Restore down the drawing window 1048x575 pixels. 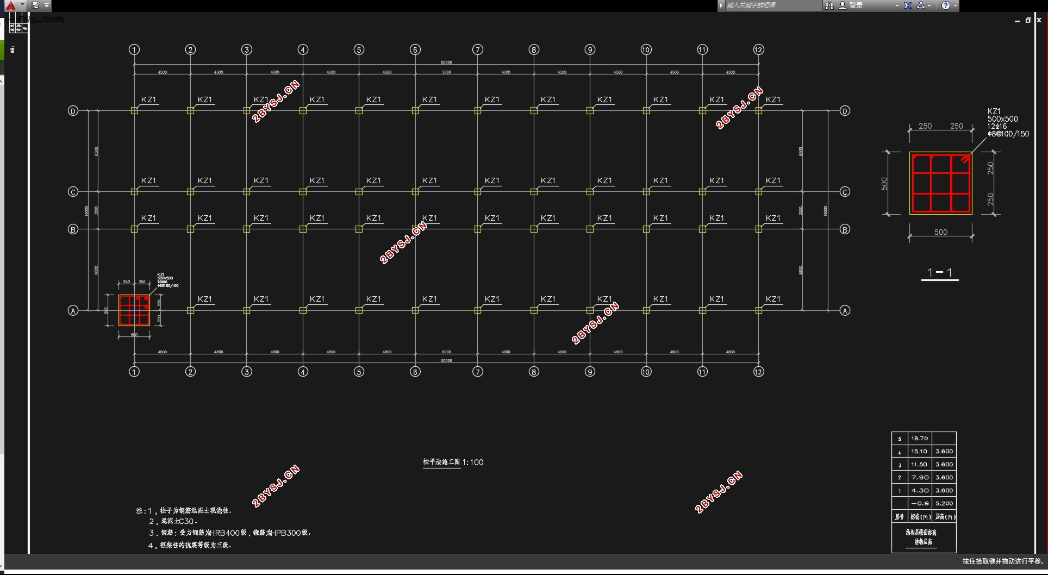tap(1028, 20)
